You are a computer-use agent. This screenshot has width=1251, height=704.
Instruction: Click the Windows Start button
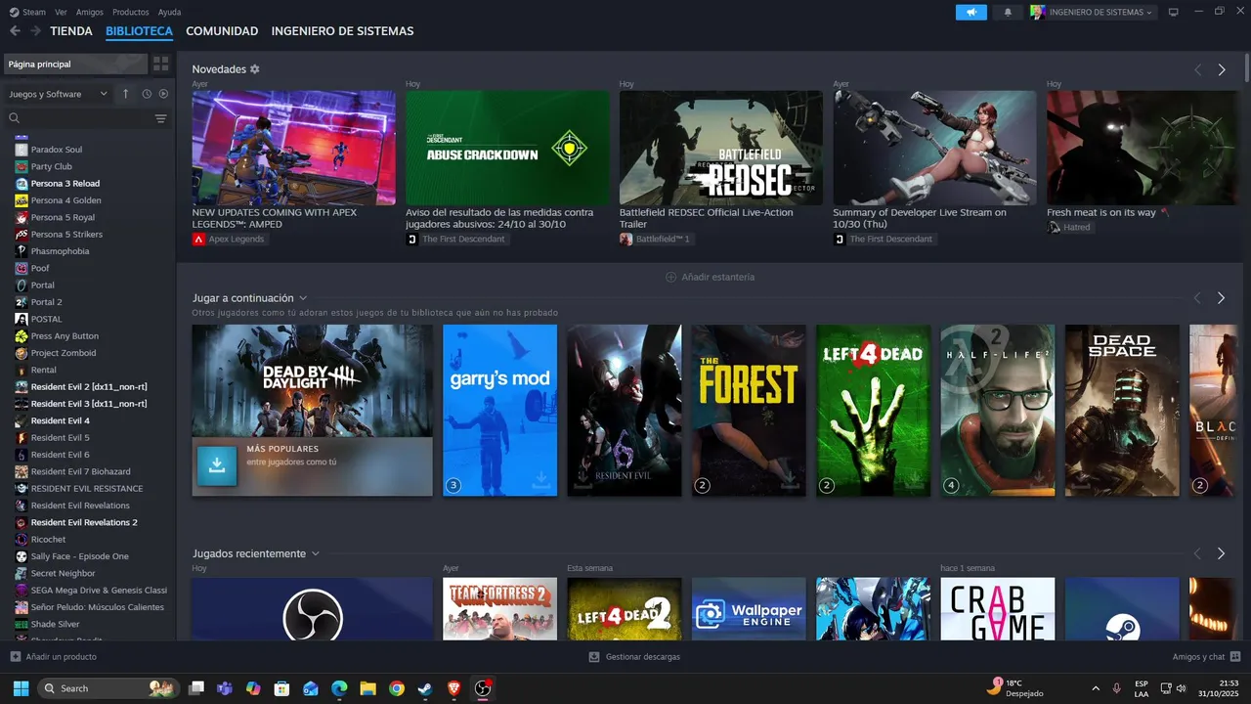point(21,688)
